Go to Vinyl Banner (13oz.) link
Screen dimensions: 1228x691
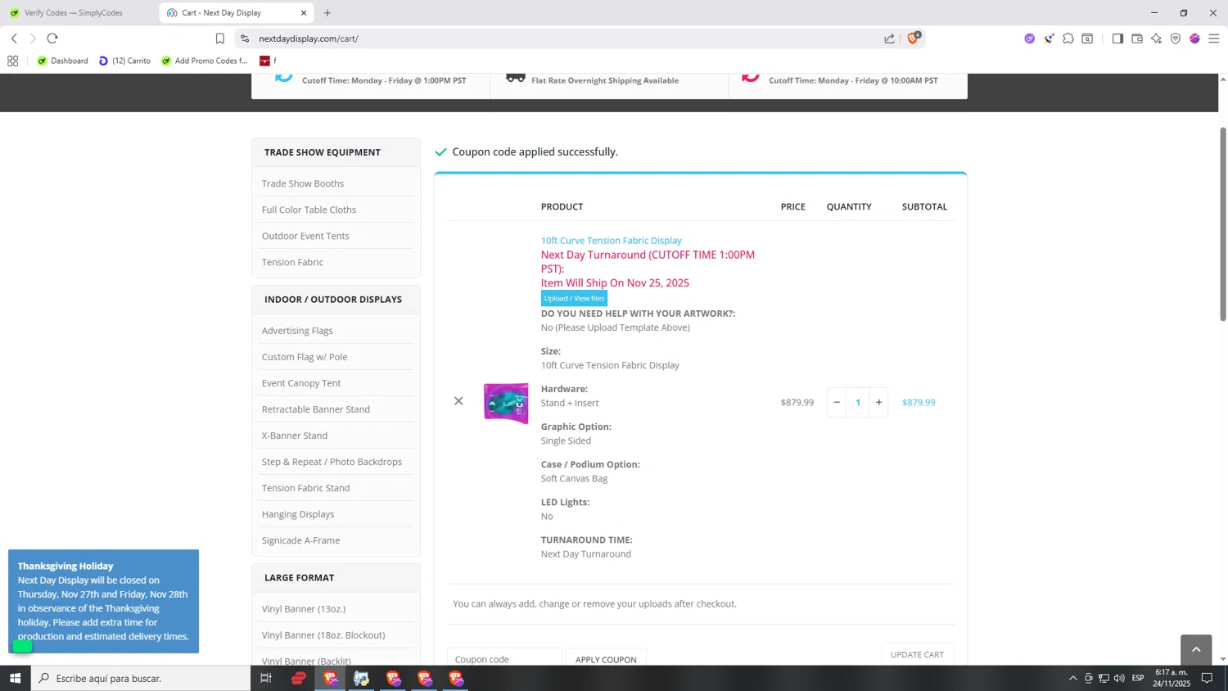[x=304, y=609]
